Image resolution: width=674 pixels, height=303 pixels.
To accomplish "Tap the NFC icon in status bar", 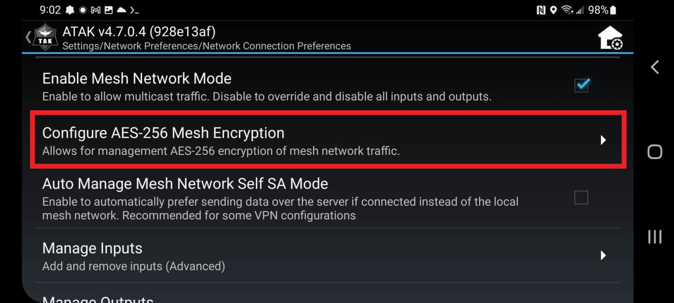I will click(x=541, y=10).
